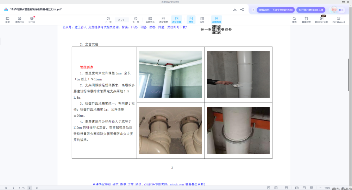Select double page icon in status bar

(x=276, y=188)
